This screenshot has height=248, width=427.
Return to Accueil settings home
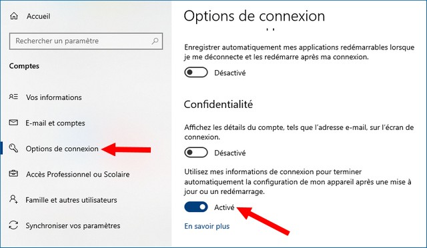39,16
